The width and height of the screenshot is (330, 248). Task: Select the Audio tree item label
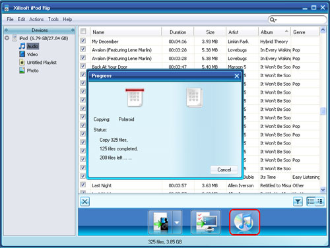(x=33, y=46)
